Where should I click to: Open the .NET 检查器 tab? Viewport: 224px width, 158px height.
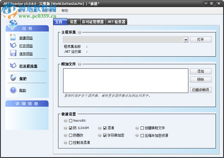(x=116, y=22)
